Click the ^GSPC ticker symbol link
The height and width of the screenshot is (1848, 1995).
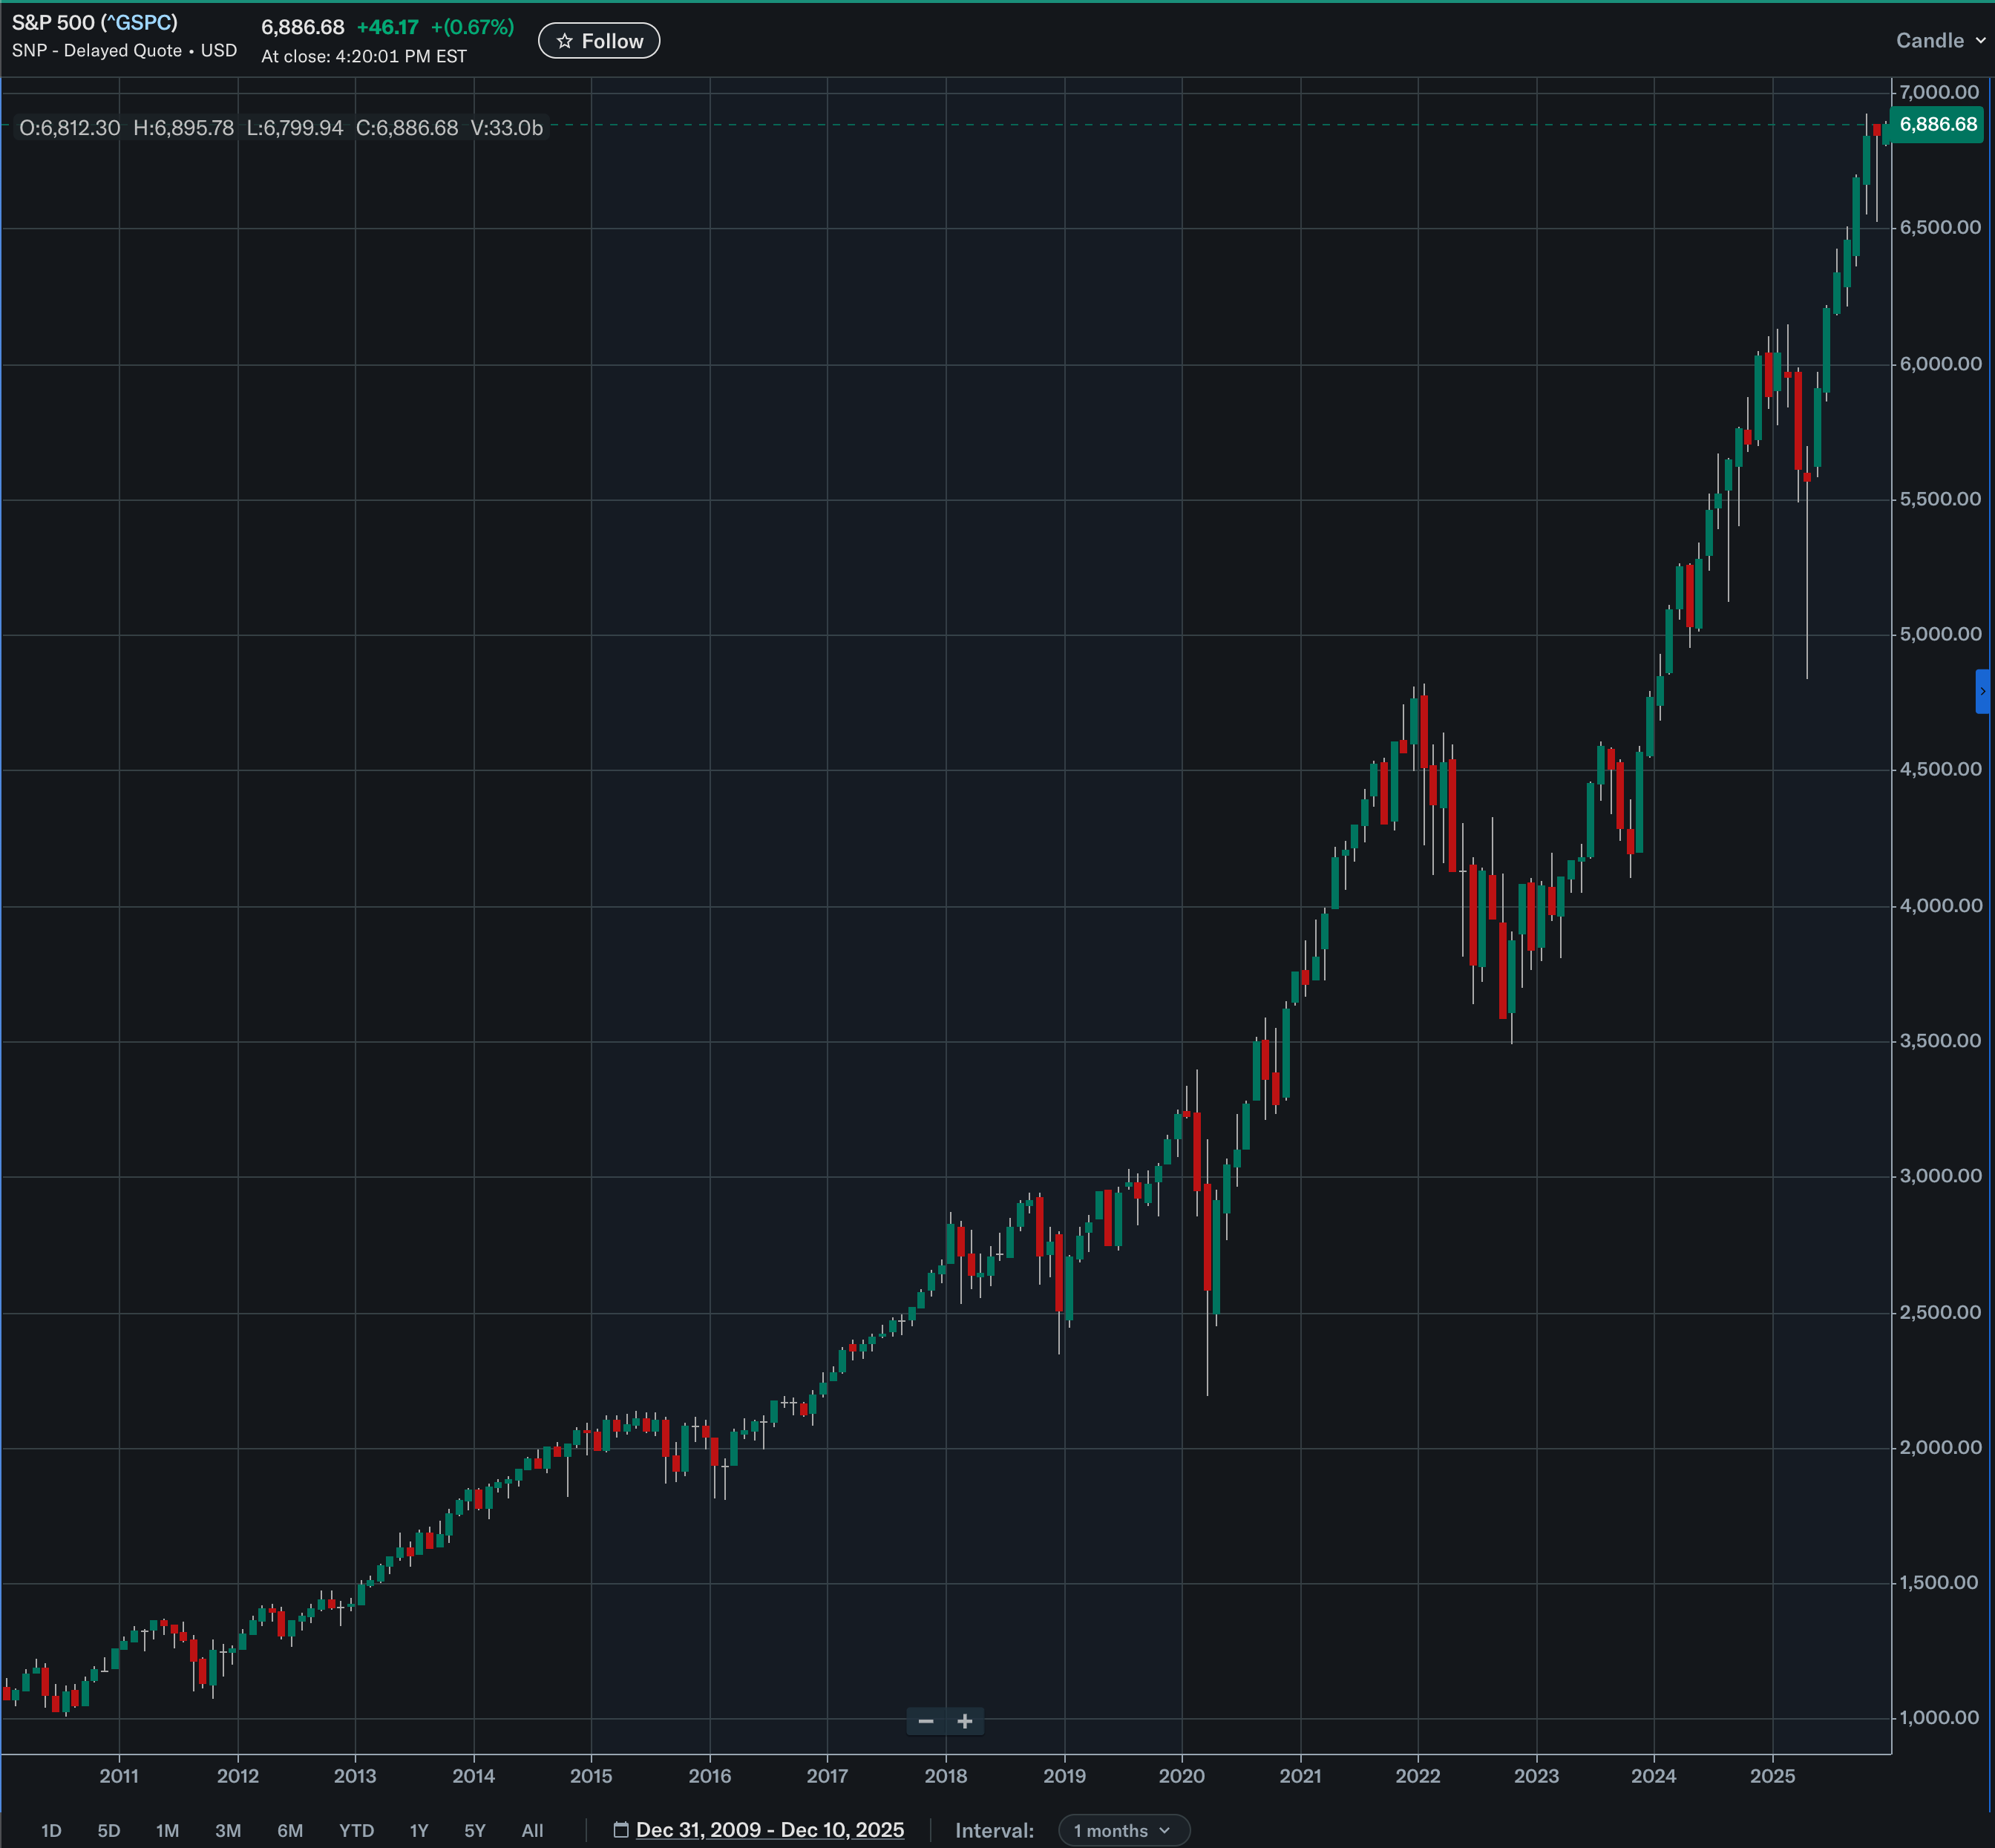click(139, 22)
